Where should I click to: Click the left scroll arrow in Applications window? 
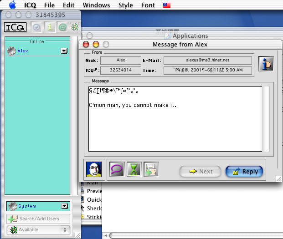point(106,235)
